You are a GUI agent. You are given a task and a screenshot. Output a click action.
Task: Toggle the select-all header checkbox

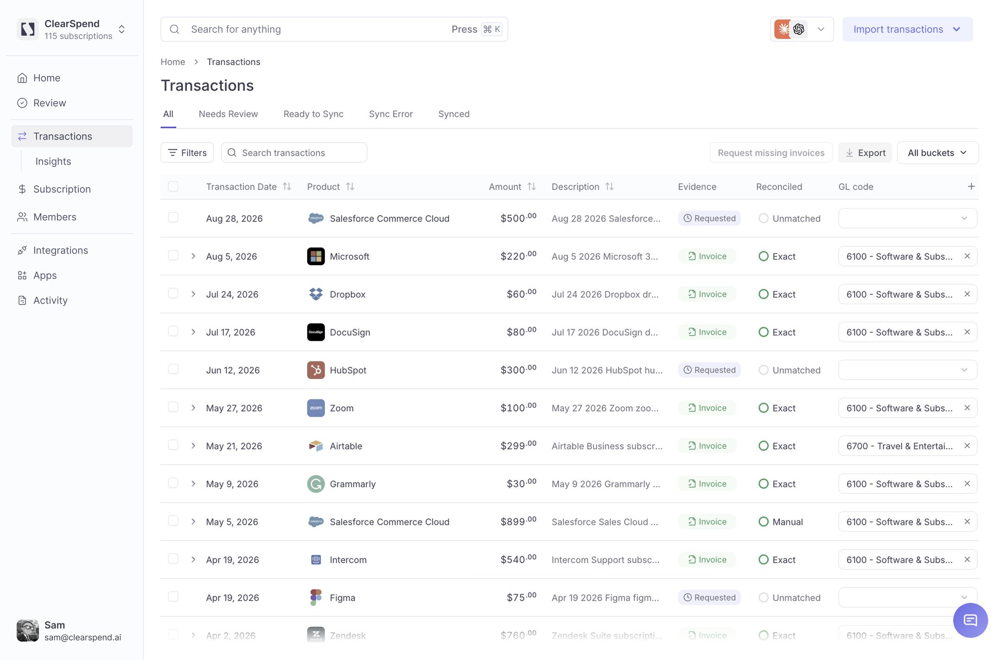point(173,186)
